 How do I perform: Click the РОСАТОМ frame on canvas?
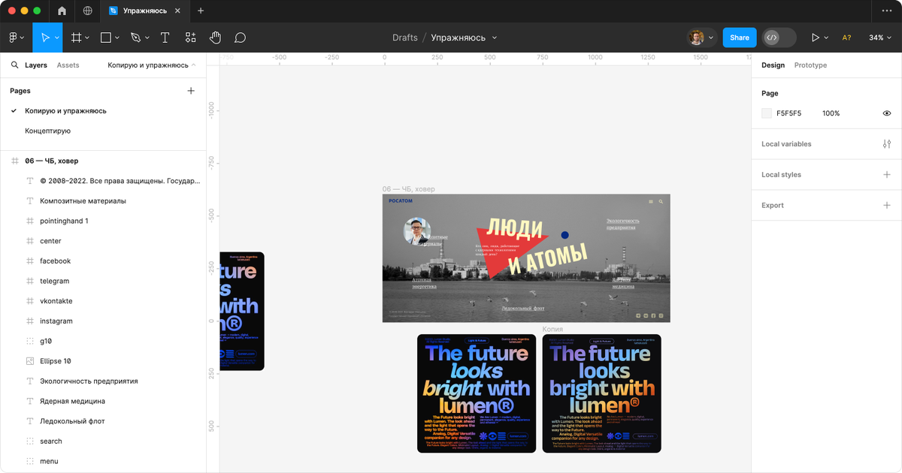tap(526, 258)
